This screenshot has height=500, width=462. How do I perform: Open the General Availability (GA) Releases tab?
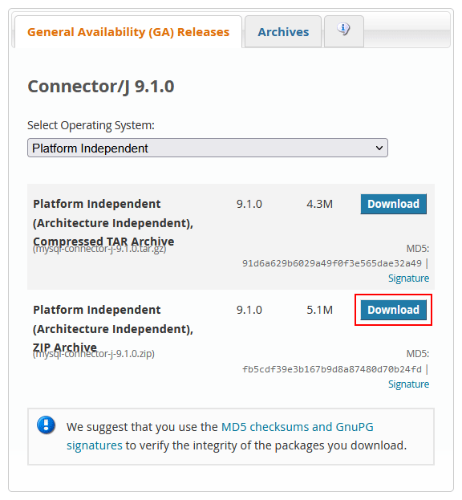[128, 32]
